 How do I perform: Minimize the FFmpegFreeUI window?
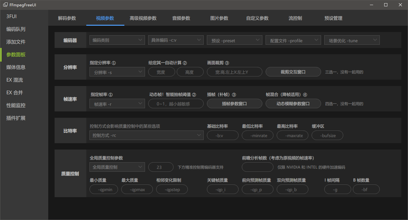pos(371,5)
